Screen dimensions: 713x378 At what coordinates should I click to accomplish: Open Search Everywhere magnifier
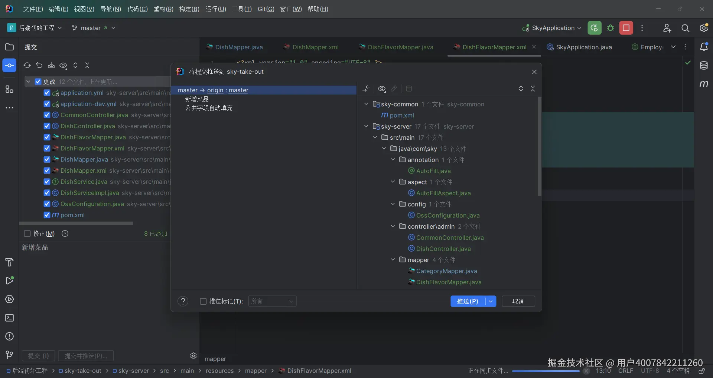685,28
